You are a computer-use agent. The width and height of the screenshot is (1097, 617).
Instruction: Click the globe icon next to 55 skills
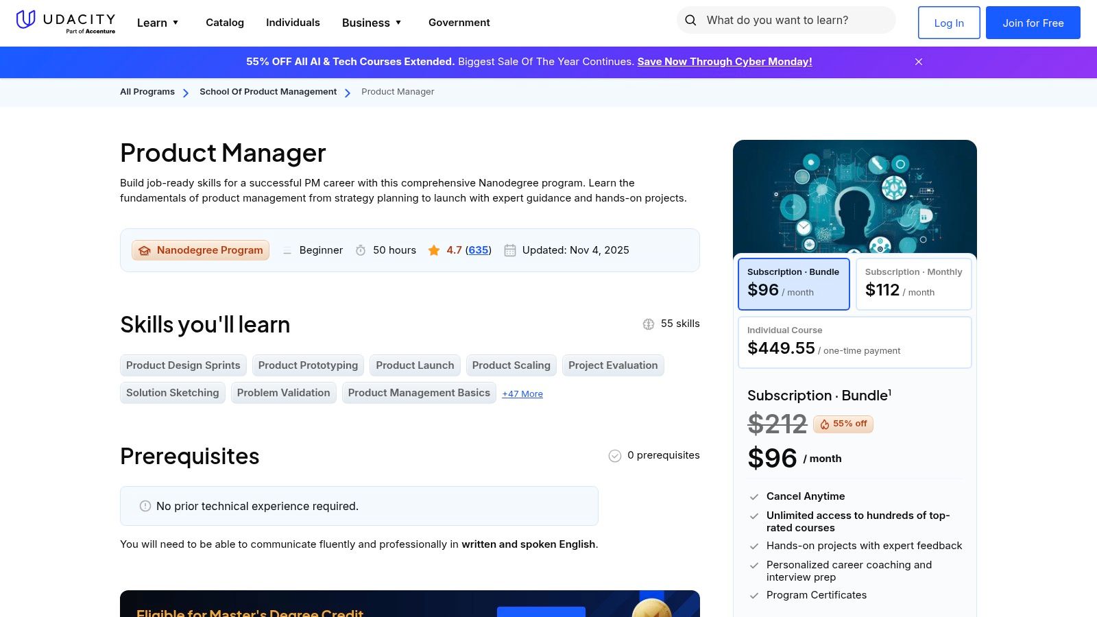point(648,324)
